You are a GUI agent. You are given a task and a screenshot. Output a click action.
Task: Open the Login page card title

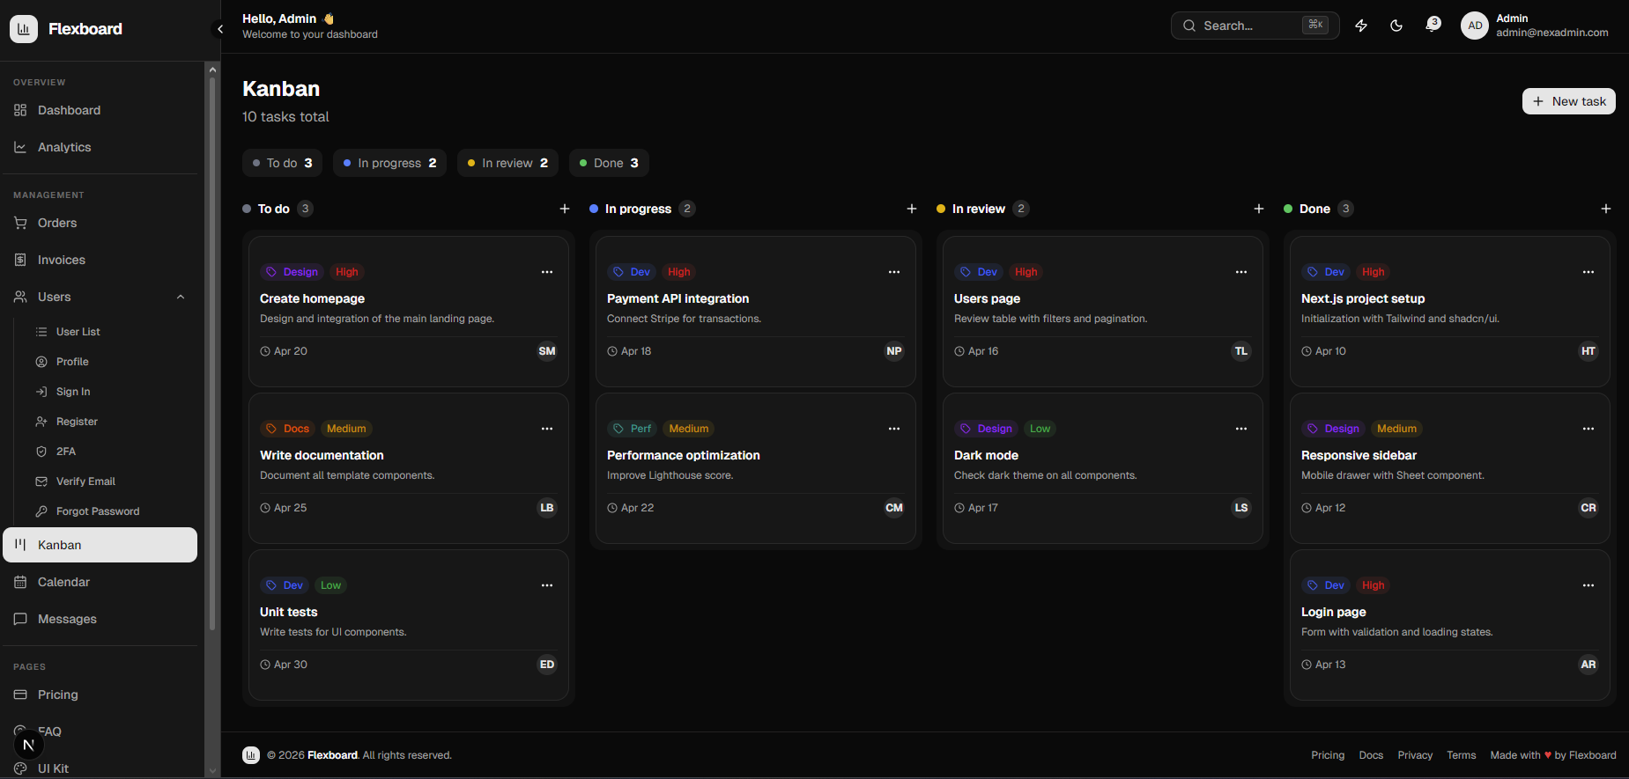(1334, 612)
